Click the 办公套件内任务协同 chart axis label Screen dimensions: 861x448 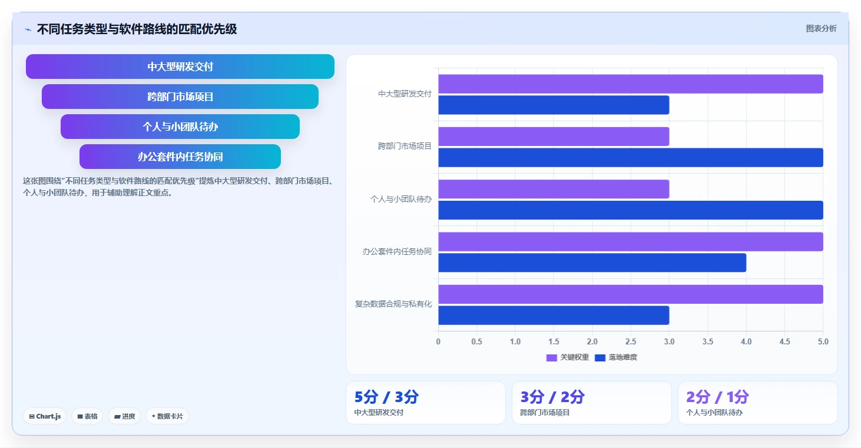tap(397, 251)
